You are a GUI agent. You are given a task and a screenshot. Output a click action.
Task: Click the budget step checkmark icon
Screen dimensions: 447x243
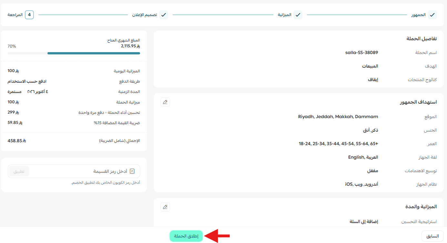298,15
